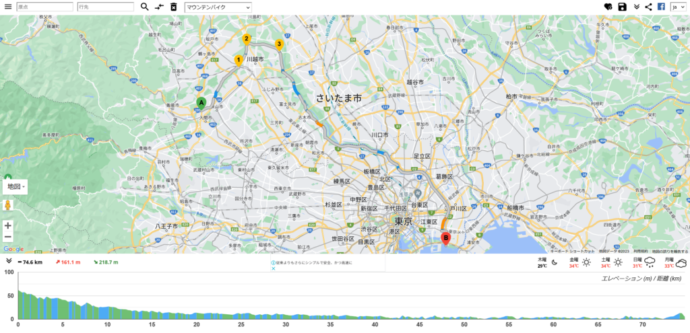Zoom in the map with plus button
This screenshot has height=333, width=690.
(8, 225)
